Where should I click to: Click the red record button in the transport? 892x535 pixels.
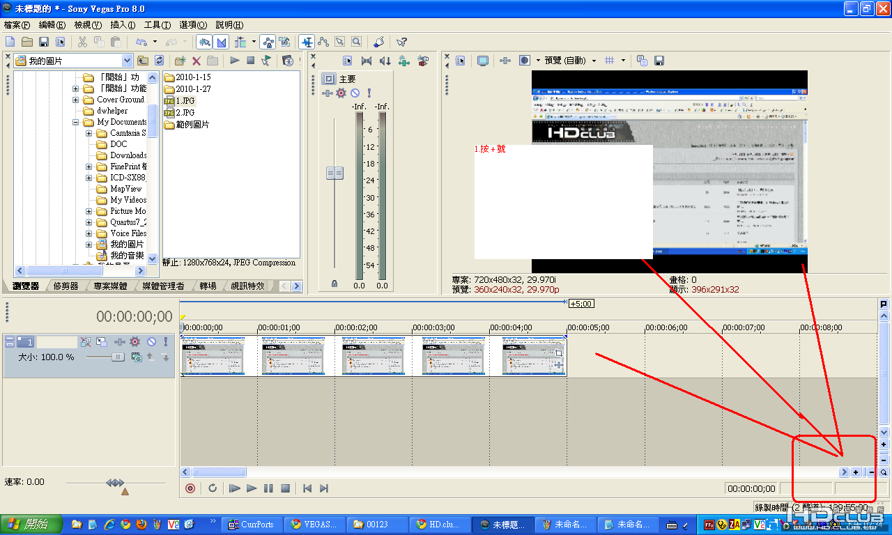pyautogui.click(x=190, y=488)
